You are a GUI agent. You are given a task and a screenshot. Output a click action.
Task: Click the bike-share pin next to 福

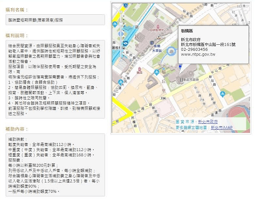pyautogui.click(x=157, y=72)
